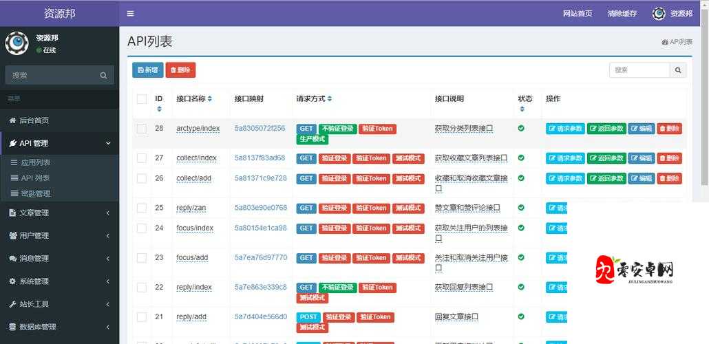Check the row 23 focus/add checkbox
Viewport: 709px width, 344px height.
(142, 258)
